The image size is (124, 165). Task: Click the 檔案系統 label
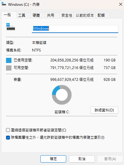point(14,50)
